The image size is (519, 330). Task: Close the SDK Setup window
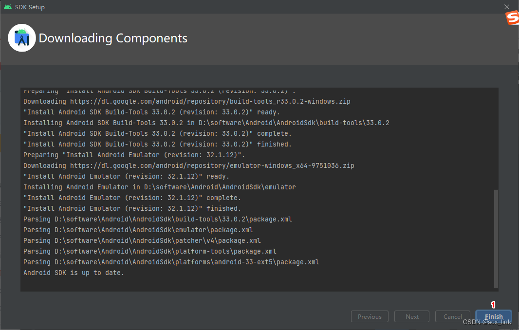(506, 7)
